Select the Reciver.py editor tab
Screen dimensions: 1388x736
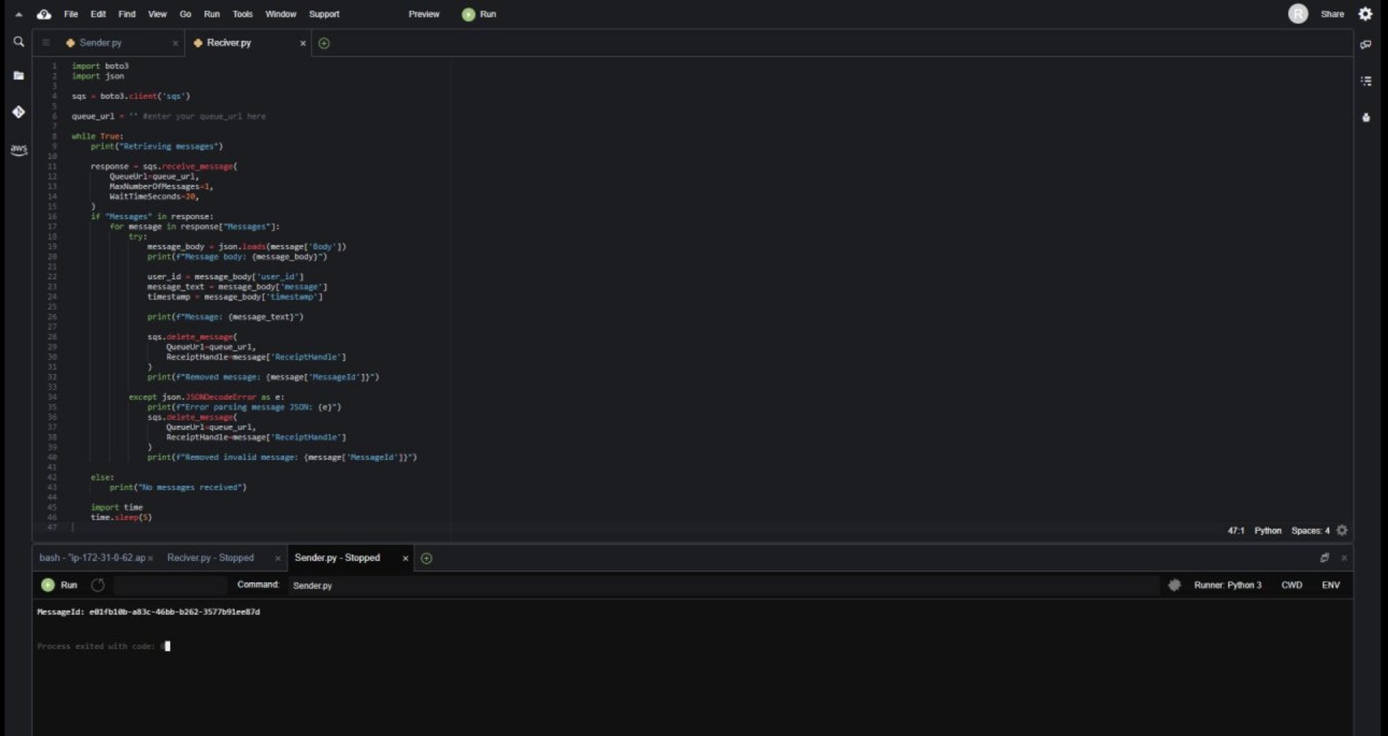229,43
